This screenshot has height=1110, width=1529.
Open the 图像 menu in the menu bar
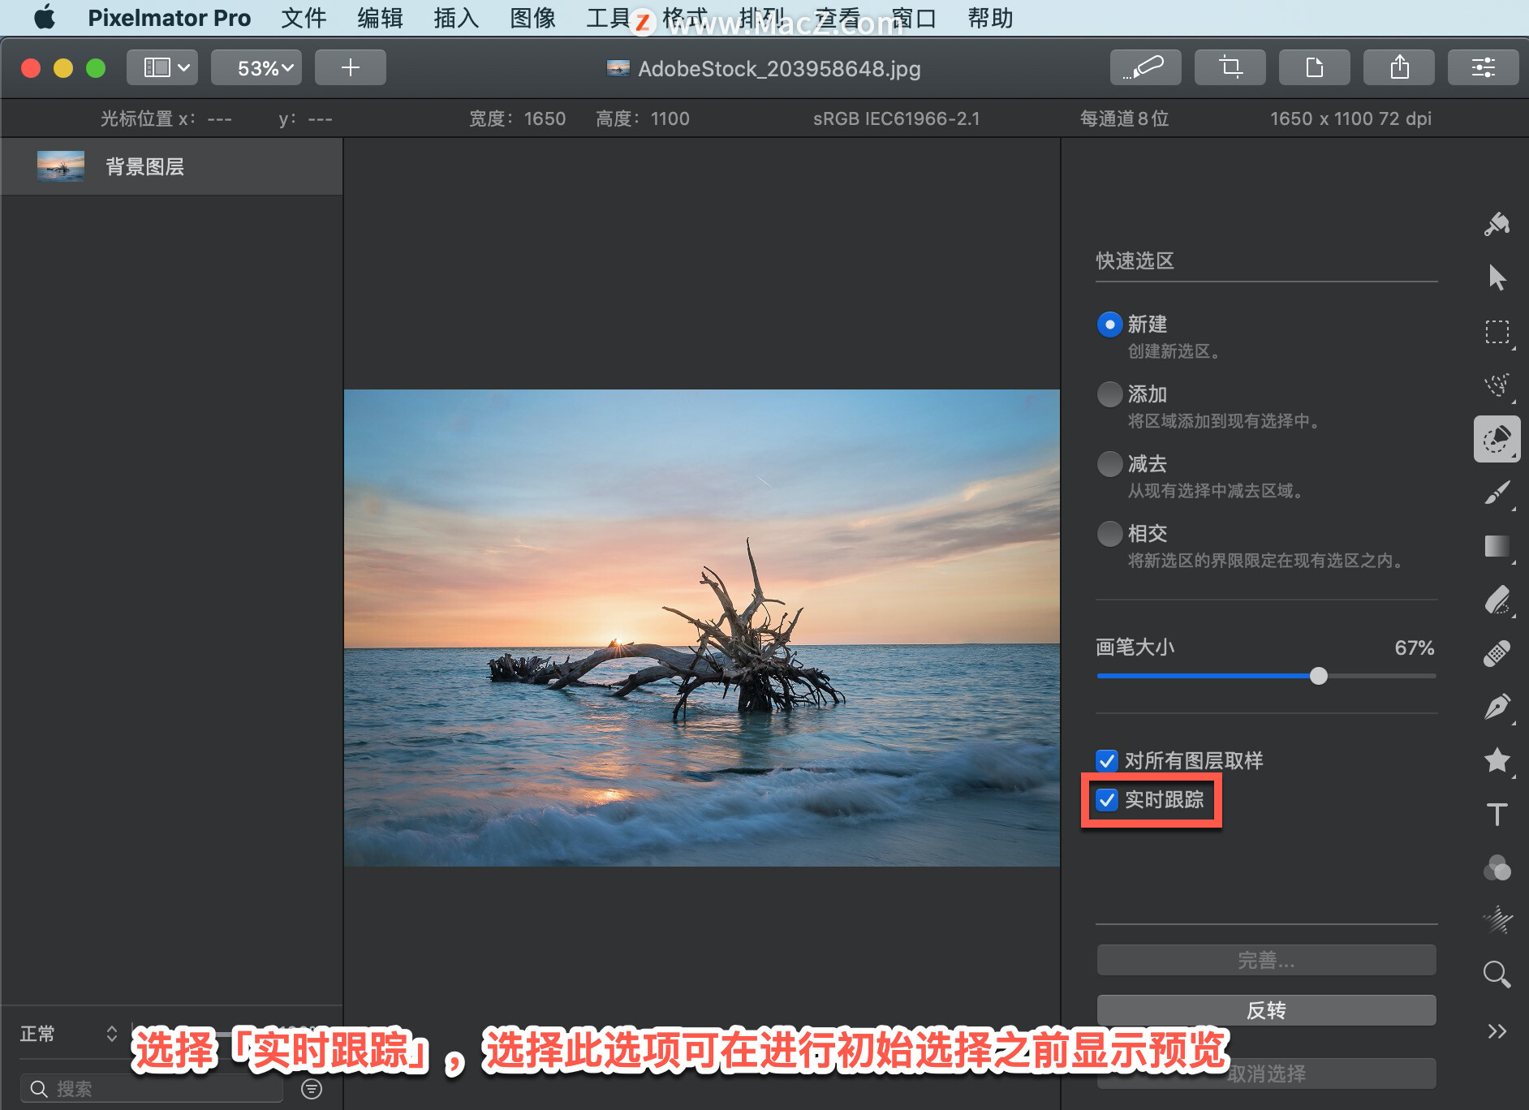[532, 18]
